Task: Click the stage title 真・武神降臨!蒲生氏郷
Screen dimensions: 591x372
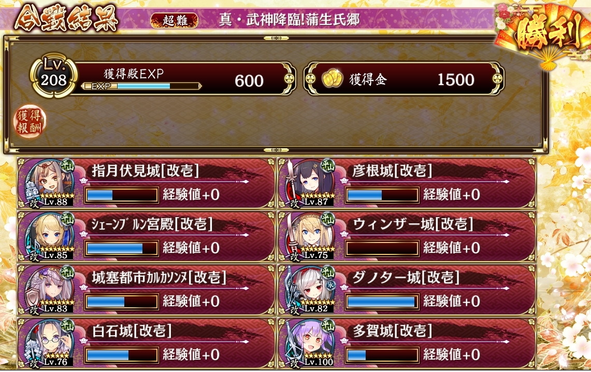Action: pyautogui.click(x=290, y=19)
